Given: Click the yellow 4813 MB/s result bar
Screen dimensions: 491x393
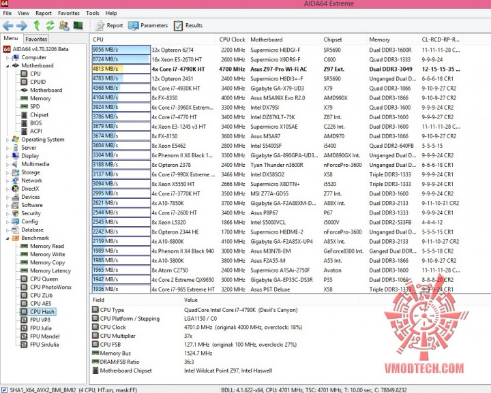Looking at the screenshot, I should click(121, 69).
